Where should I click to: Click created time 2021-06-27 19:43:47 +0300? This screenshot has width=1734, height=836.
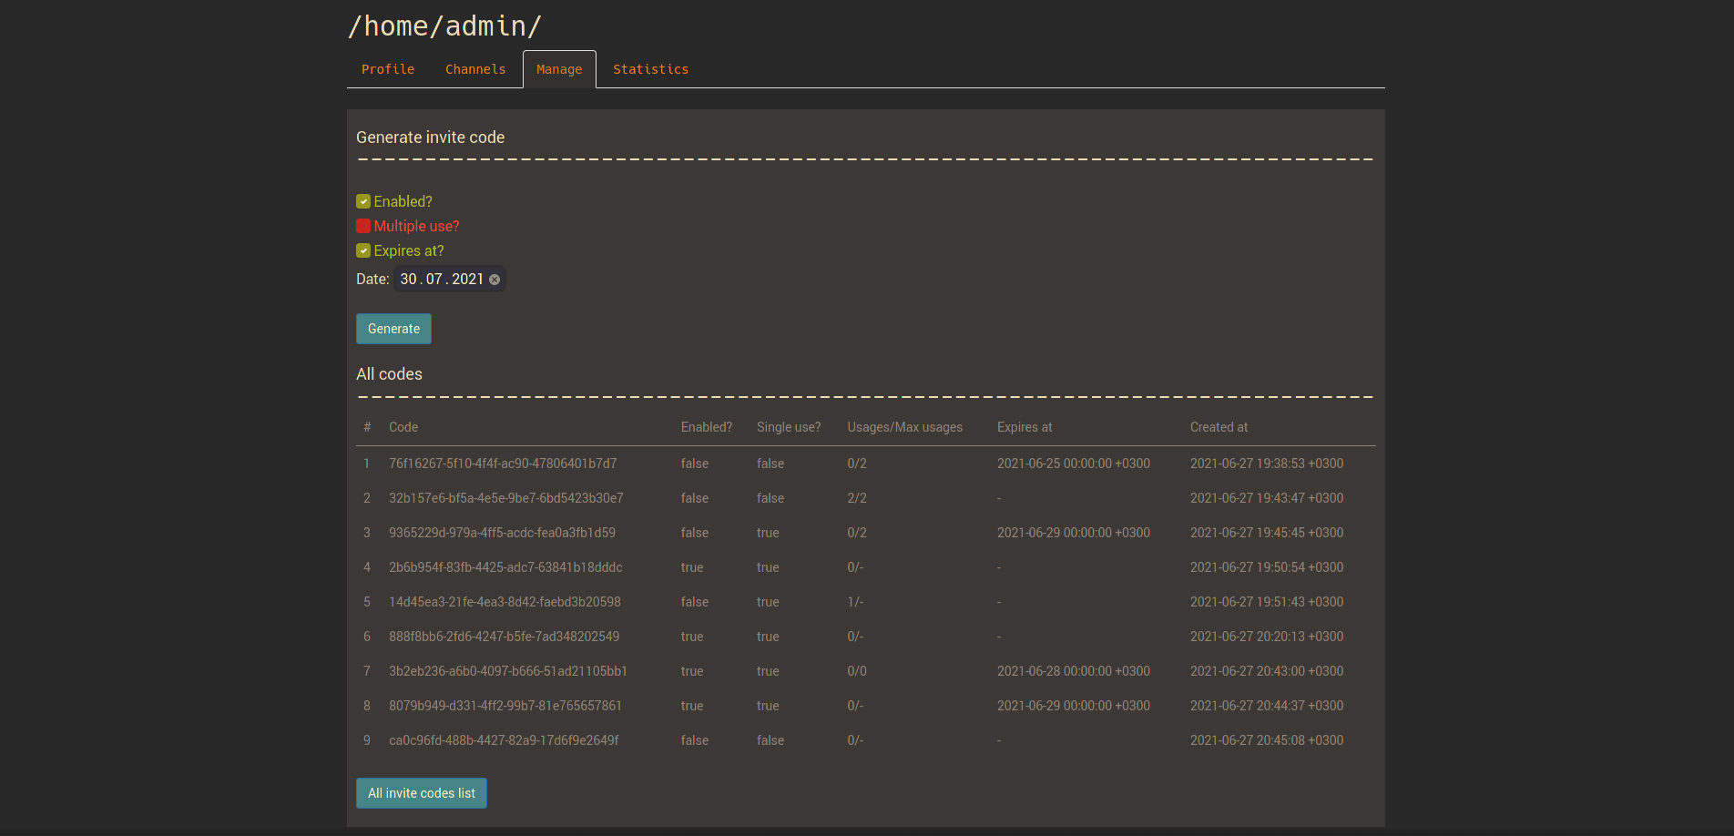pos(1267,498)
